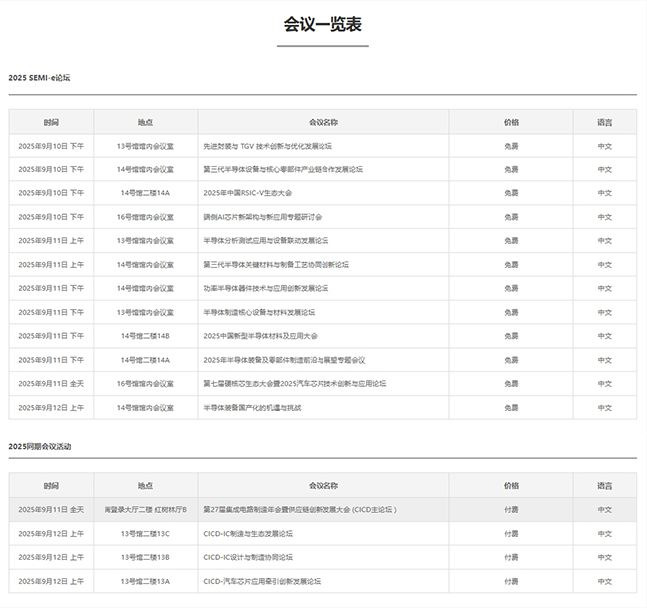Open CICD-IC制造与生态发展论坛

click(x=248, y=534)
